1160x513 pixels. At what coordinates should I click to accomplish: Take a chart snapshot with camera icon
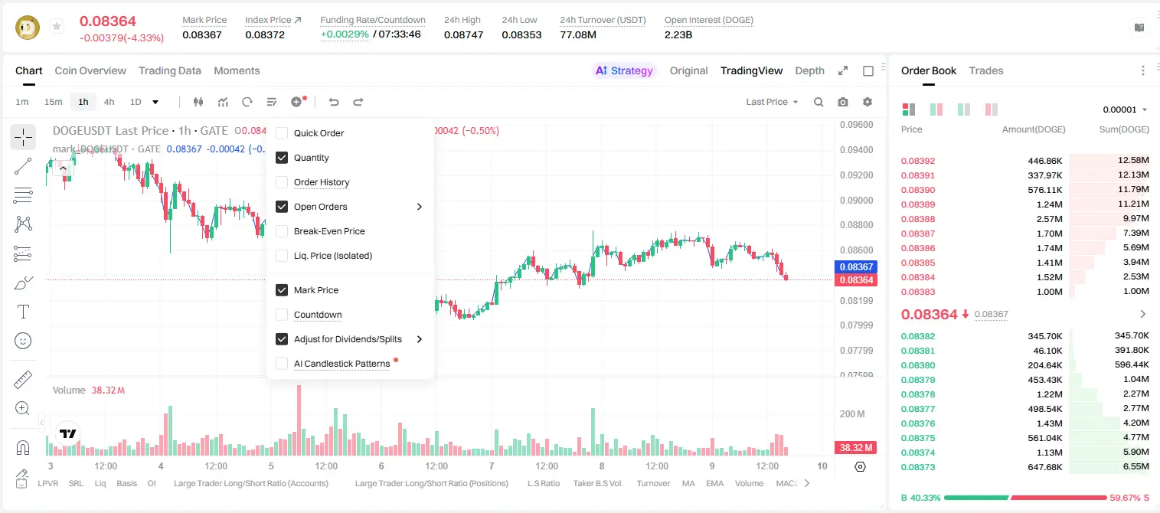(x=843, y=102)
